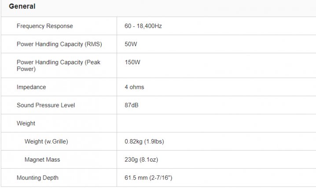Select the 4 ohms value
316x188 pixels.
134,87
